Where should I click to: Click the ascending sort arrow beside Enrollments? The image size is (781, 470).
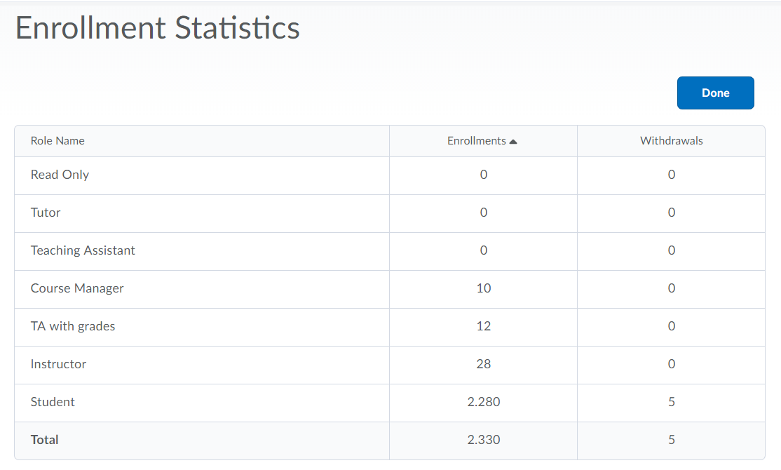point(513,142)
